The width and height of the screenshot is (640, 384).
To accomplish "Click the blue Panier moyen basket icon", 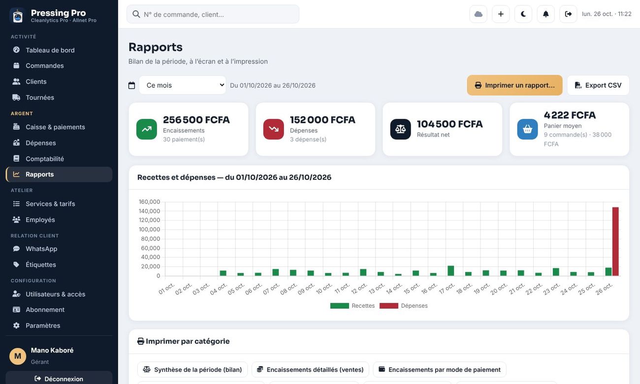I will [528, 129].
